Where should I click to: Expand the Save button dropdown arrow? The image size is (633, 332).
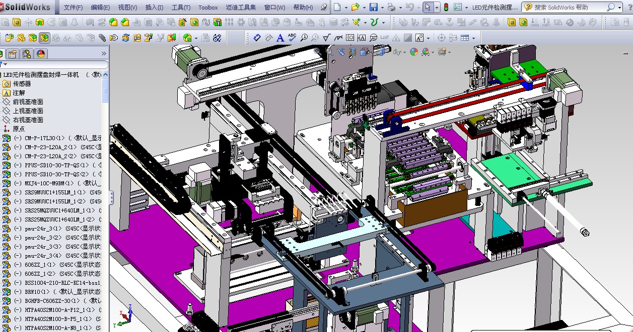[382, 8]
